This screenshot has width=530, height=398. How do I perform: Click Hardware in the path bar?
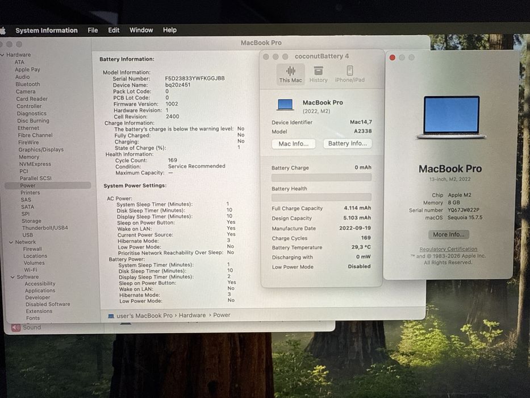(192, 316)
